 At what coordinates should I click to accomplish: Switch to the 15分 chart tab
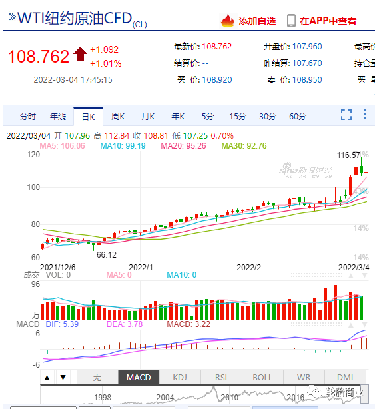[x=238, y=117]
